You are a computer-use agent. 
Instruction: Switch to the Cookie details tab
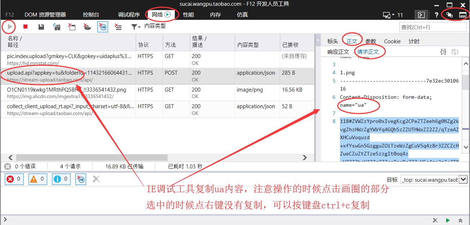point(392,41)
